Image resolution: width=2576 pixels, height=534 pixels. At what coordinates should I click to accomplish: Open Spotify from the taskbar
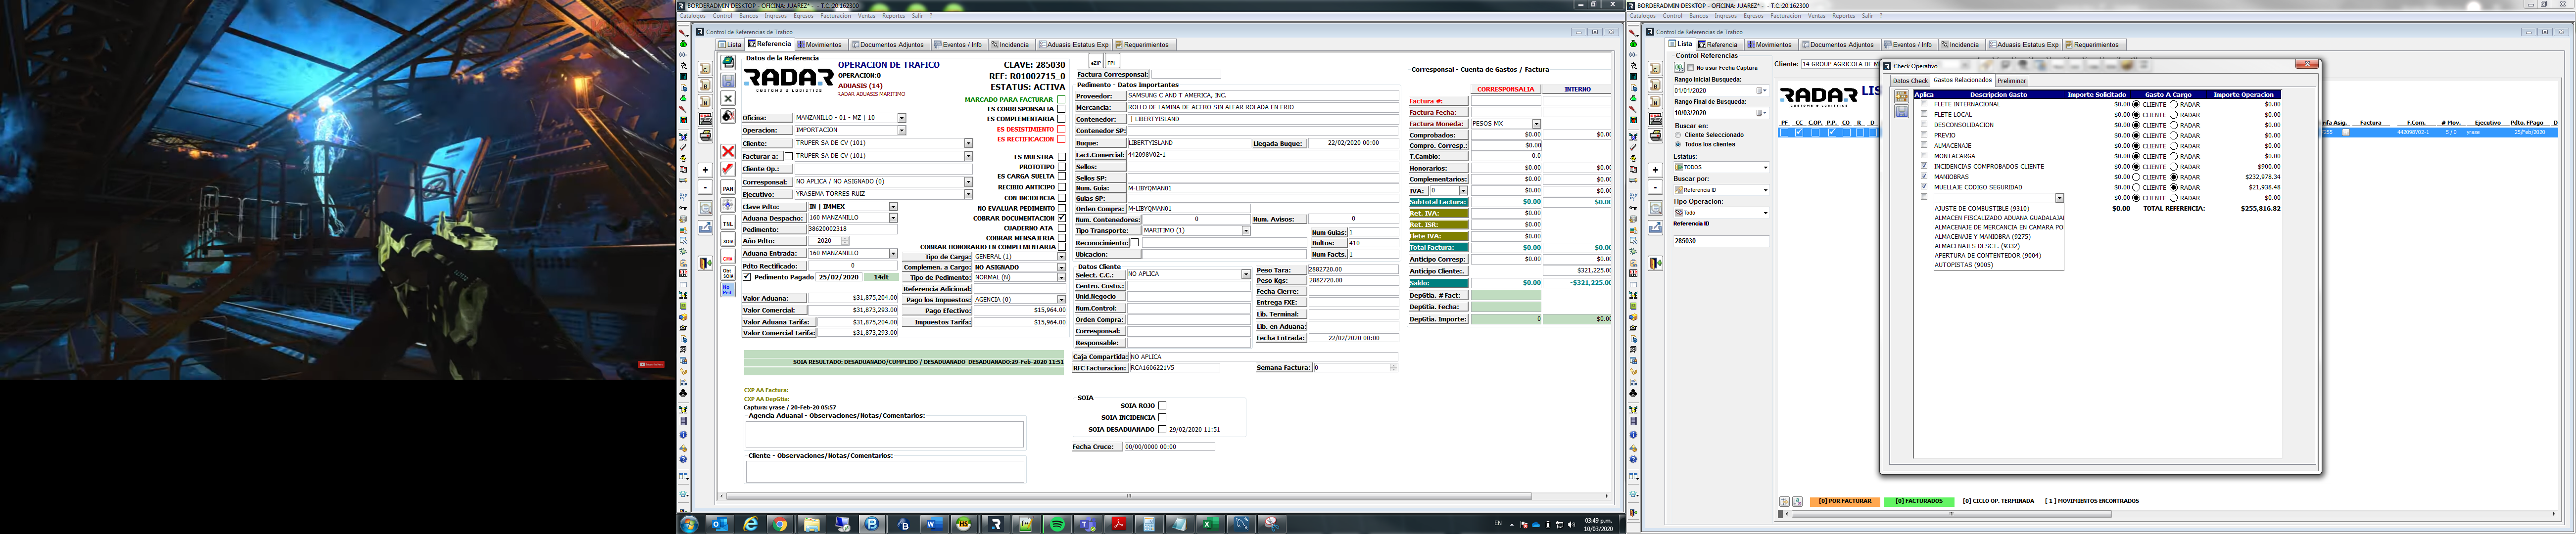(x=1057, y=524)
